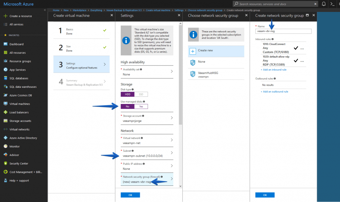
Task: Expand the Public IP address selector
Action: (172, 166)
